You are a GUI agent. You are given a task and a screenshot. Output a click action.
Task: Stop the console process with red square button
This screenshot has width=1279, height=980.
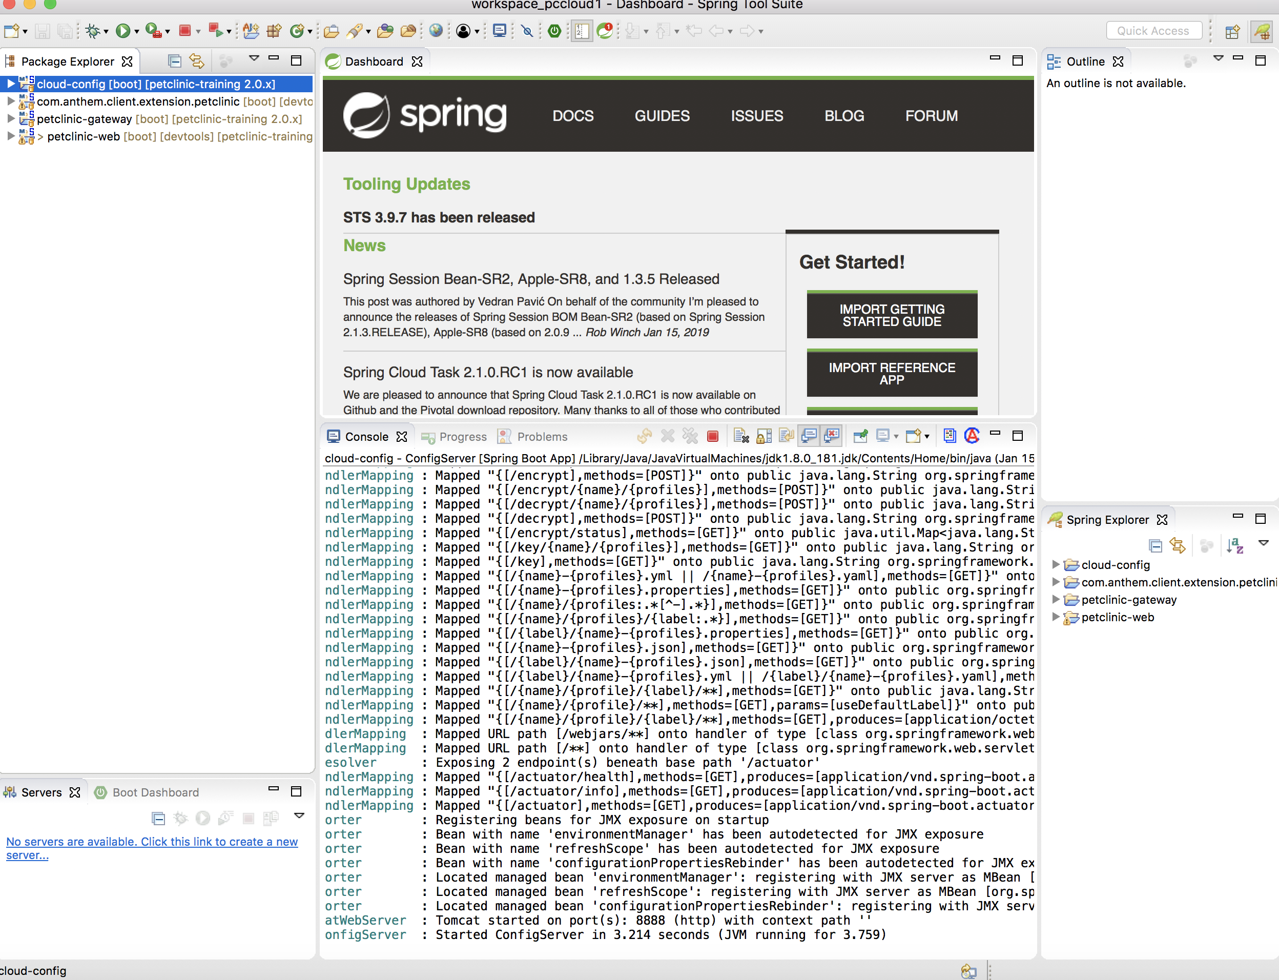(712, 436)
